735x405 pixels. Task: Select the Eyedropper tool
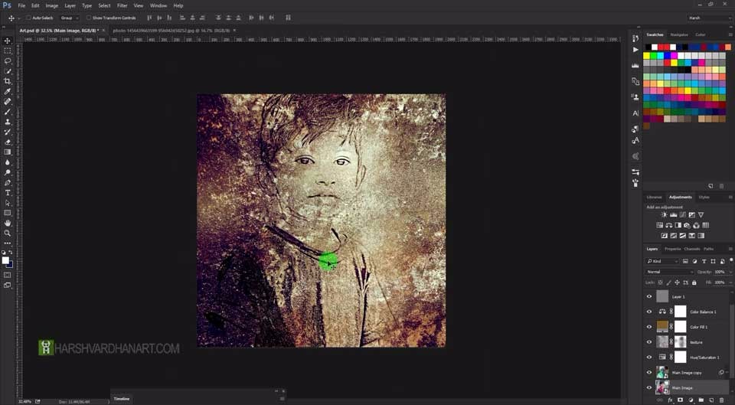point(8,91)
